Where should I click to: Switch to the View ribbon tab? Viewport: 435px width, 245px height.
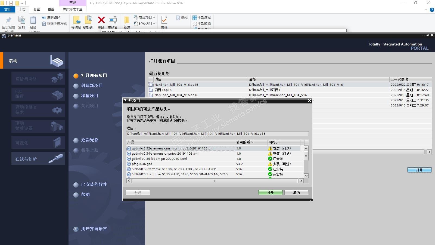(x=51, y=10)
